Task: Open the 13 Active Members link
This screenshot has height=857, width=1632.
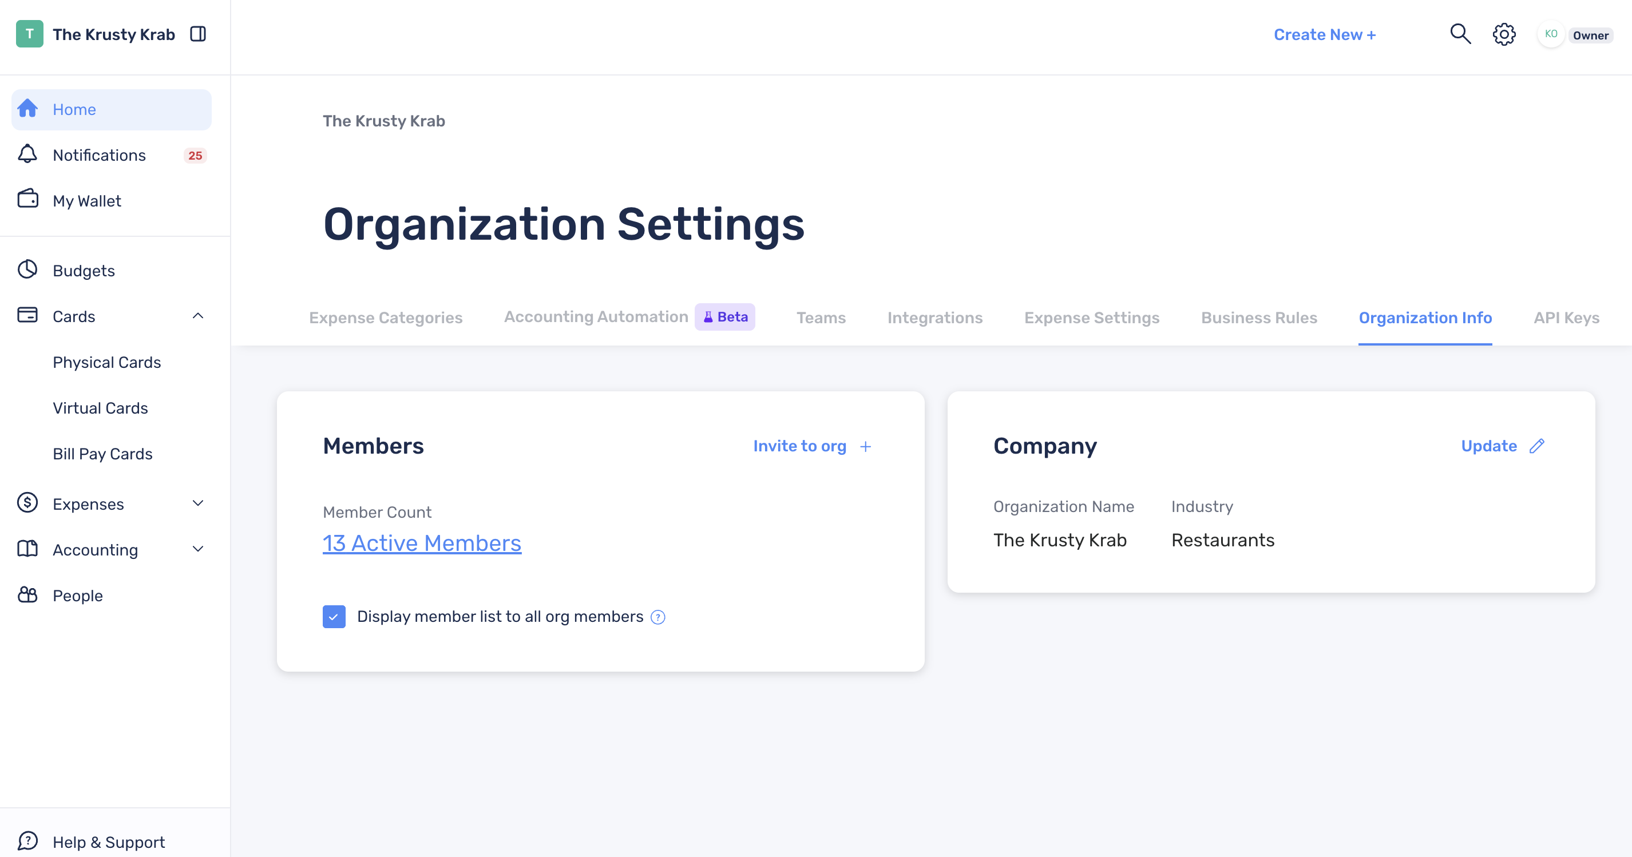Action: [x=422, y=543]
